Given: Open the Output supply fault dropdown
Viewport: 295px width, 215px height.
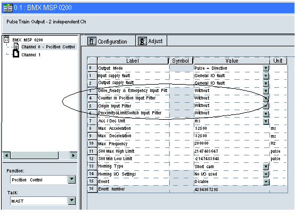Looking at the screenshot, I should (266, 83).
